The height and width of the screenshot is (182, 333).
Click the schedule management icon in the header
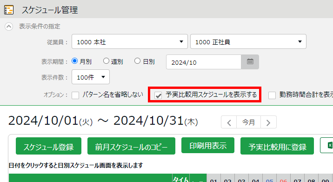[x=9, y=10]
